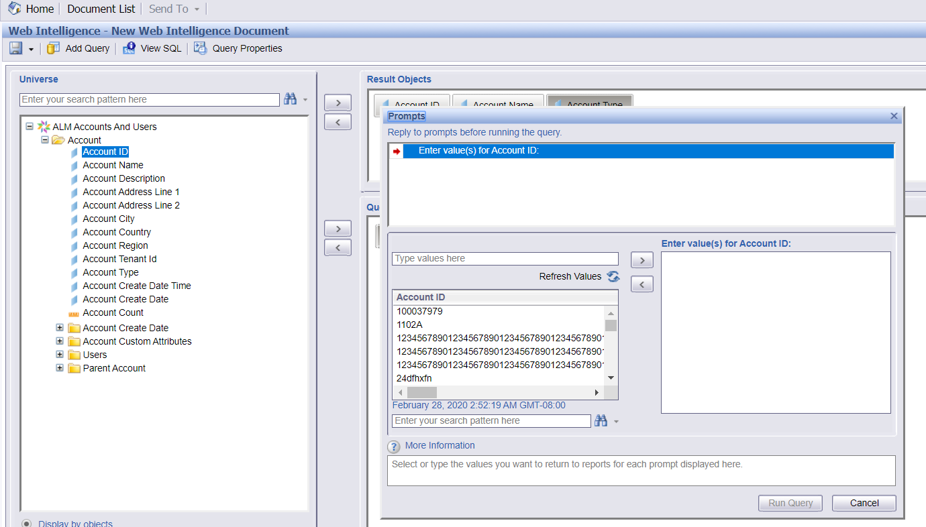Image resolution: width=926 pixels, height=527 pixels.
Task: Remove the value with the Prompts left arrow button
Action: point(642,284)
